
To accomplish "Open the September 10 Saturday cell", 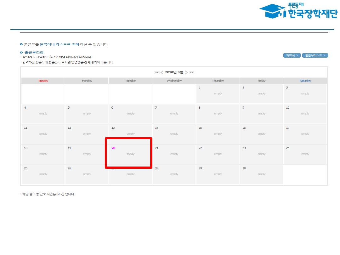I will point(305,114).
